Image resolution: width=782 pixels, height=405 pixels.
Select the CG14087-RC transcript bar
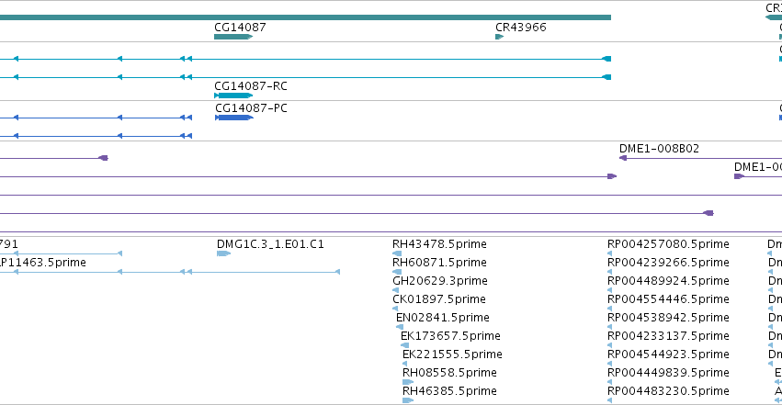[233, 96]
